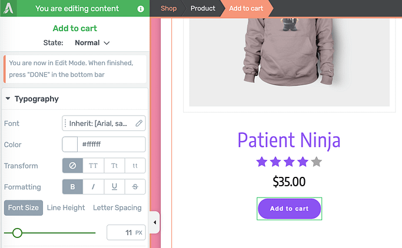The width and height of the screenshot is (402, 248).
Task: Toggle bold formatting
Action: (x=72, y=187)
